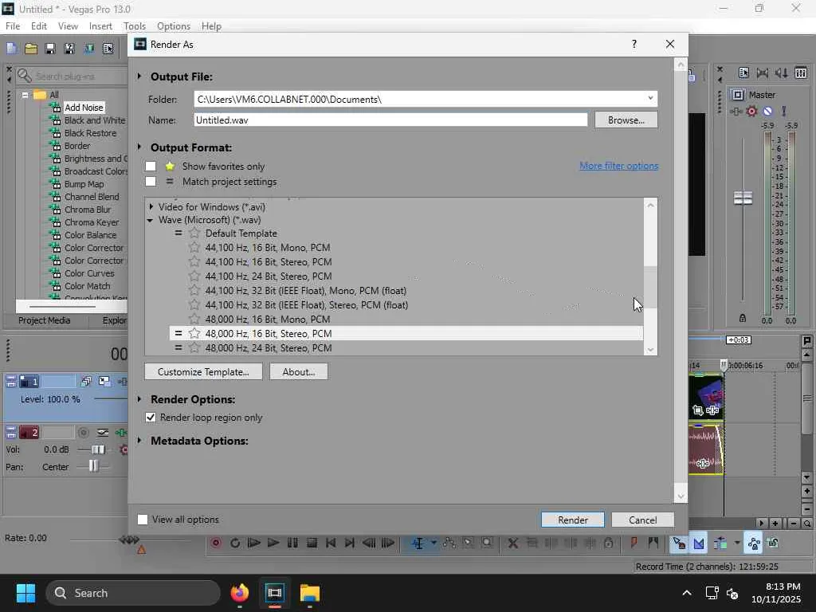Enable Show favorites only checkbox
816x612 pixels.
[x=151, y=167]
